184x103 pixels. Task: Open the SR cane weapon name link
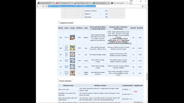(x=66, y=67)
